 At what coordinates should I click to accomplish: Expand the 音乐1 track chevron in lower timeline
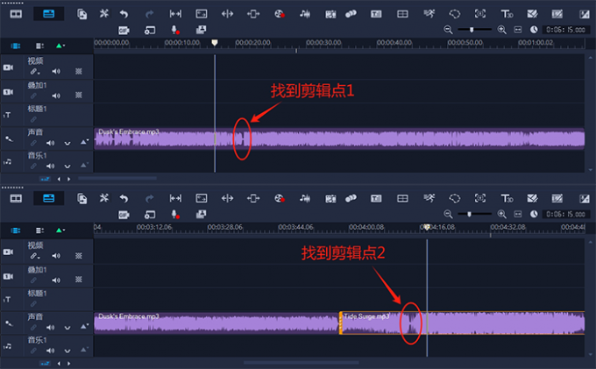[67, 351]
